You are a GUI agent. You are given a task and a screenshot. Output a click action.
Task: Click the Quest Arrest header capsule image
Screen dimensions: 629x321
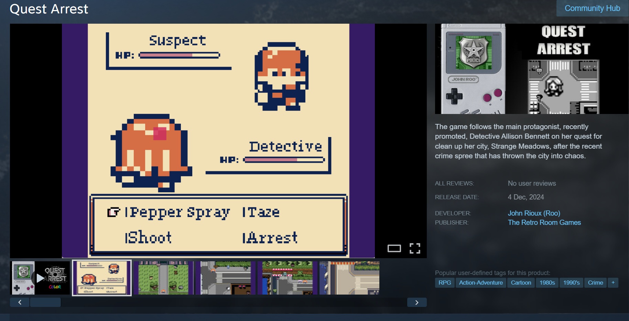532,69
